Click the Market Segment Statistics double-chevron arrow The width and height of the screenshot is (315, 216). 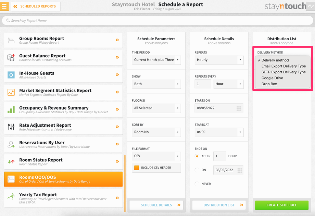pyautogui.click(x=117, y=92)
